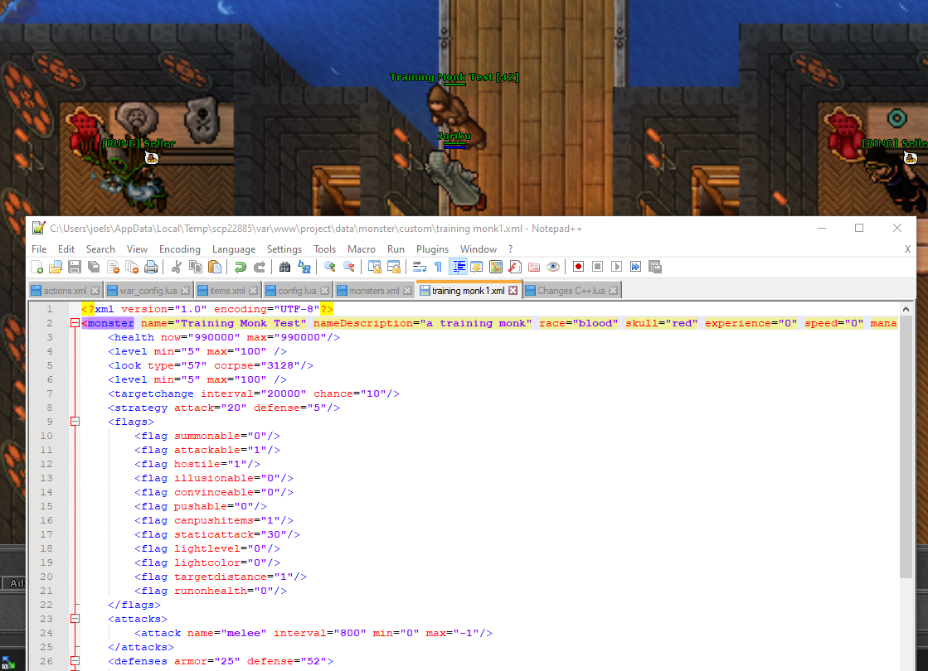Collapse the defenses block fold marker

coord(75,661)
